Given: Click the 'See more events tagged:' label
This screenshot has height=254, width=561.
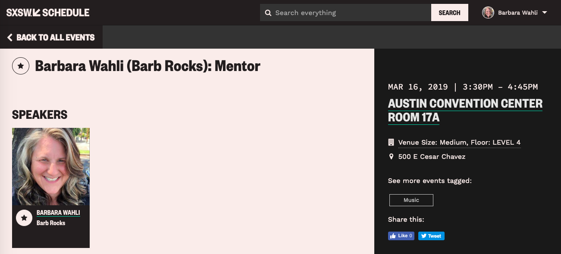Looking at the screenshot, I should pos(430,181).
